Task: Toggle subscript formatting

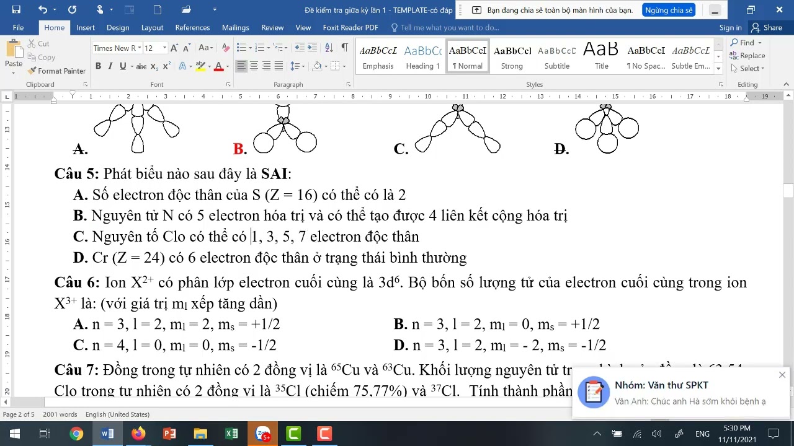Action: pos(154,66)
